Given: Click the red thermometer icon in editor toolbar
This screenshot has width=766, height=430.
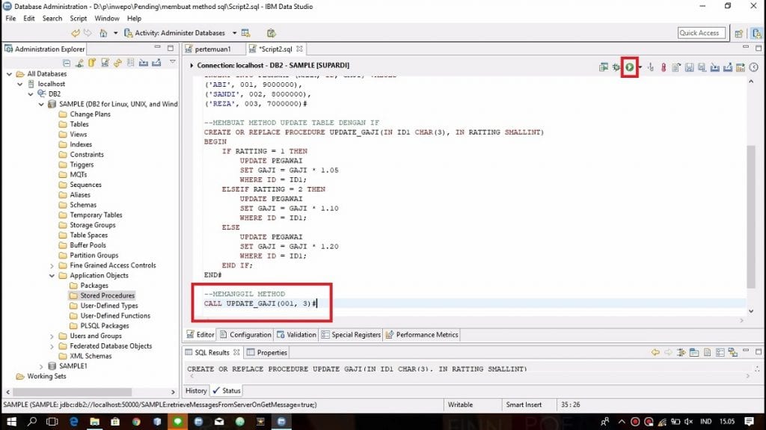Looking at the screenshot, I should pyautogui.click(x=663, y=67).
